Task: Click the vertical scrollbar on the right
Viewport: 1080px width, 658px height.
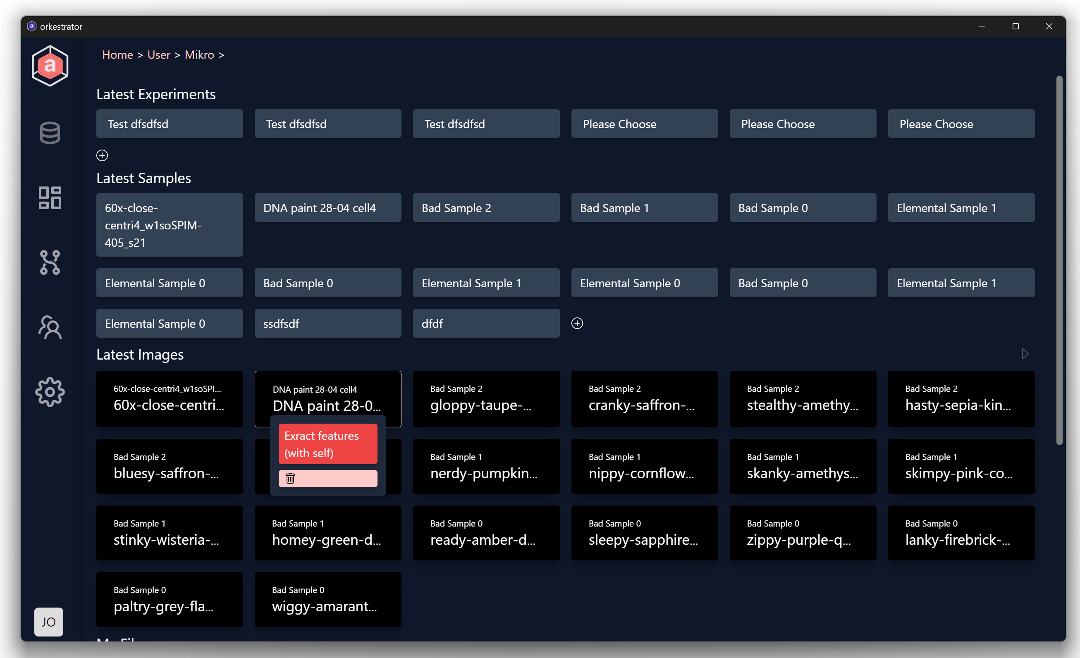Action: (1059, 261)
